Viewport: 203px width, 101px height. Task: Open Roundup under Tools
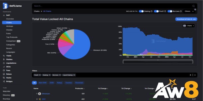click(6, 99)
